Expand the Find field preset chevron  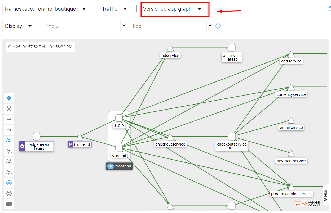124,26
